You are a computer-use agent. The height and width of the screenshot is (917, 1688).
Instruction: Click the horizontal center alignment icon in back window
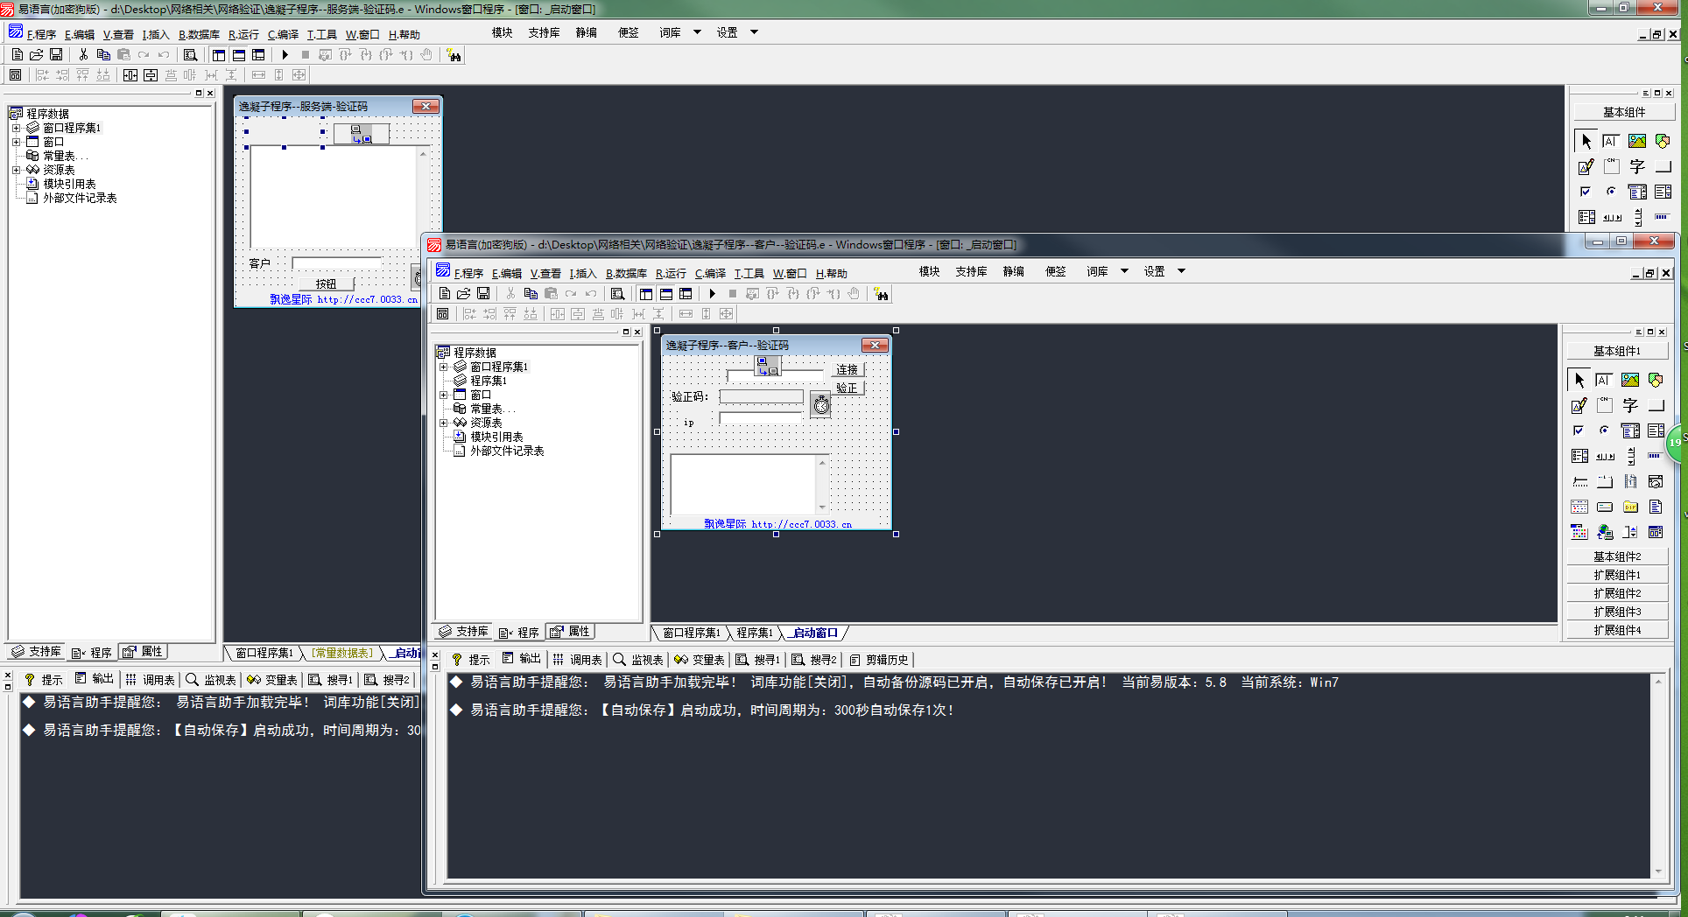[130, 75]
